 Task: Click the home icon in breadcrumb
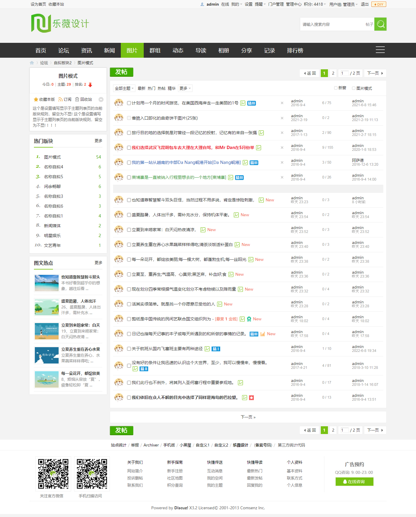click(32, 63)
